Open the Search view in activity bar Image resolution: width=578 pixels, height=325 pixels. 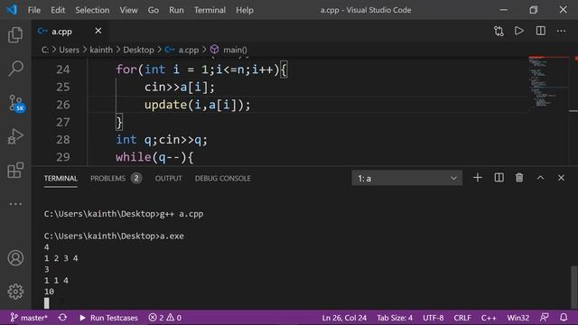pyautogui.click(x=15, y=69)
